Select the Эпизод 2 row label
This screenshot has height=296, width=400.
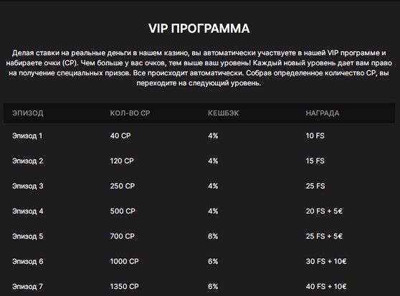(x=27, y=161)
